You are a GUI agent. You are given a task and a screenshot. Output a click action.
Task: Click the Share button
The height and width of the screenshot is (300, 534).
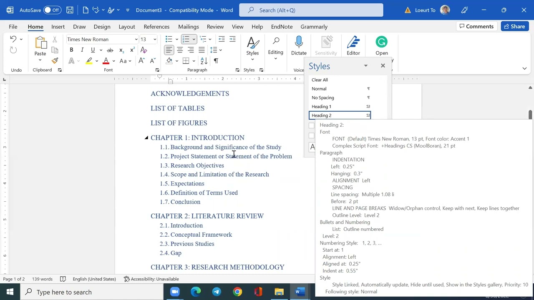pyautogui.click(x=514, y=26)
